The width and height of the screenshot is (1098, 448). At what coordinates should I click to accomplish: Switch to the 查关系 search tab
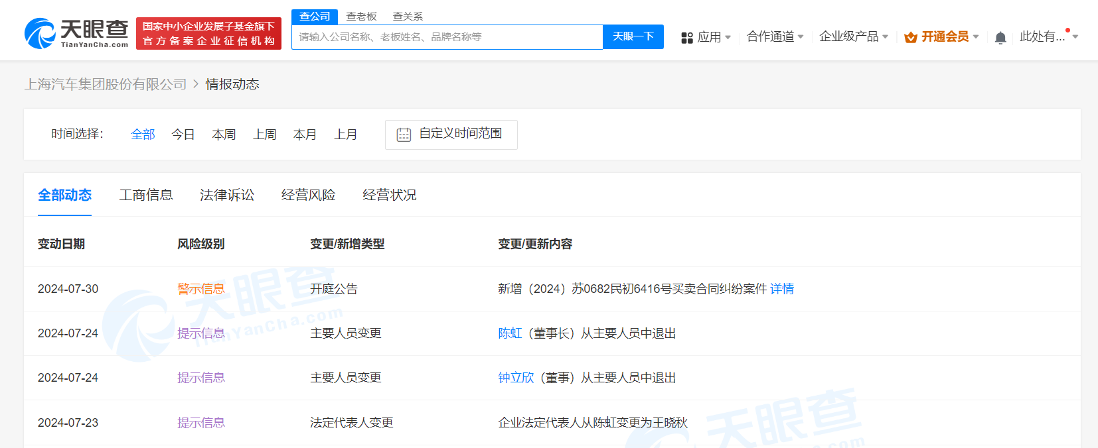408,17
